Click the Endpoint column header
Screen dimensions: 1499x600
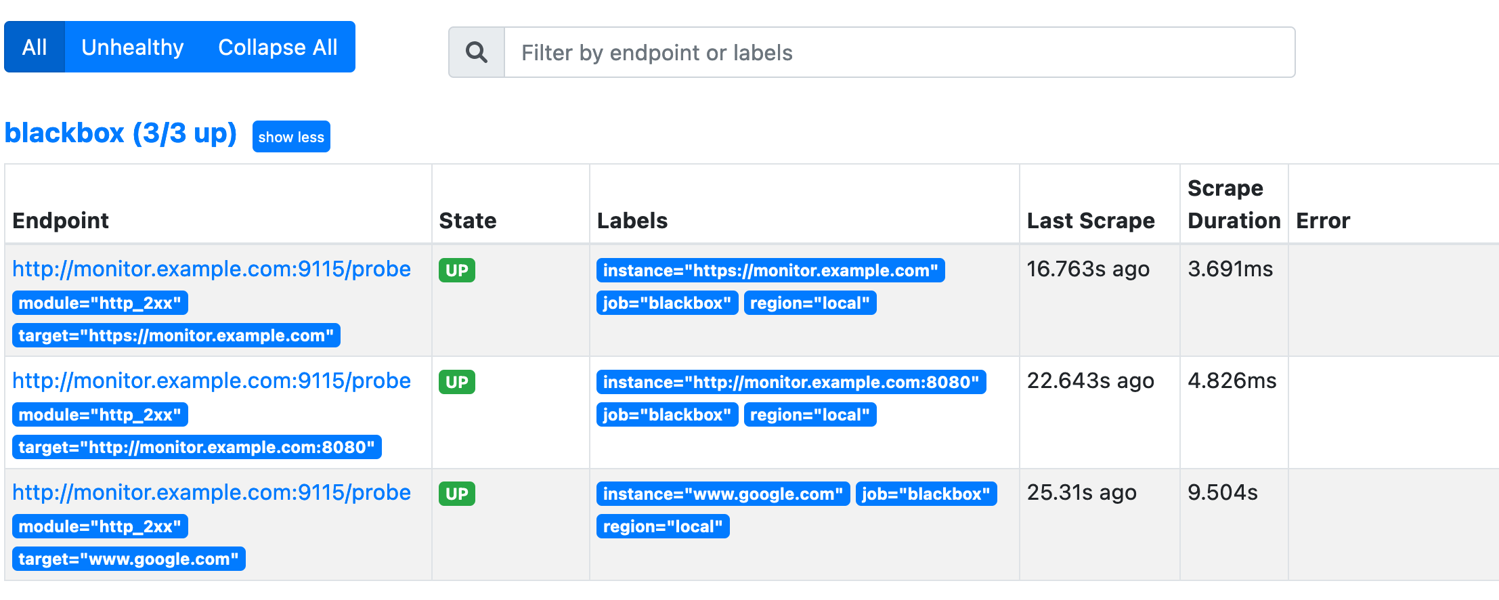[61, 221]
